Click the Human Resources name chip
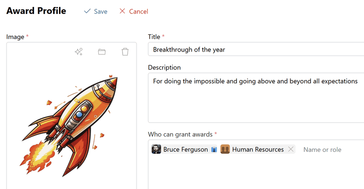 (258, 150)
